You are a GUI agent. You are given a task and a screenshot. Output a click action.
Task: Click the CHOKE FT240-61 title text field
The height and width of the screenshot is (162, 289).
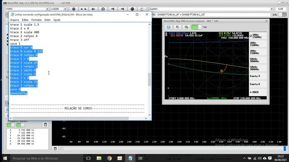coord(211,14)
